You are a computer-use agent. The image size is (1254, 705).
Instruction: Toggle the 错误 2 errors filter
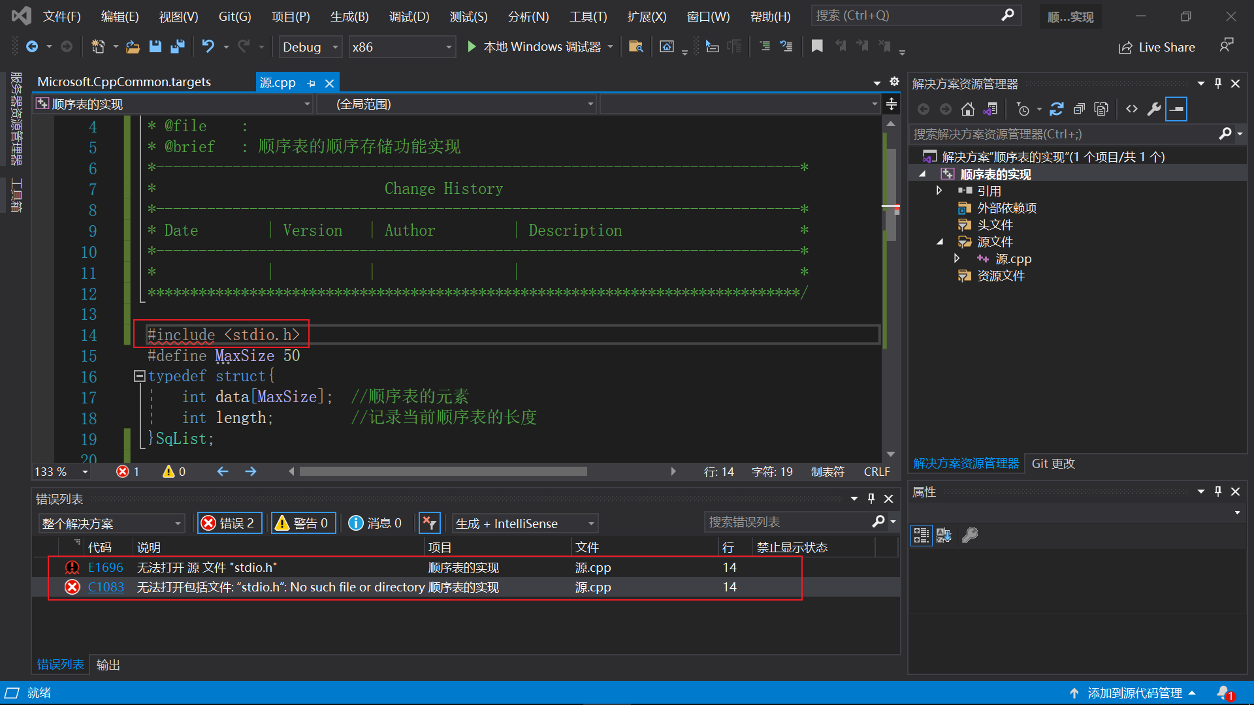coord(229,523)
